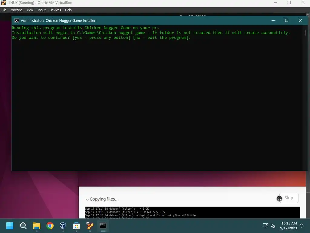
Task: Open the VirtualBox File menu
Action: pos(4,10)
